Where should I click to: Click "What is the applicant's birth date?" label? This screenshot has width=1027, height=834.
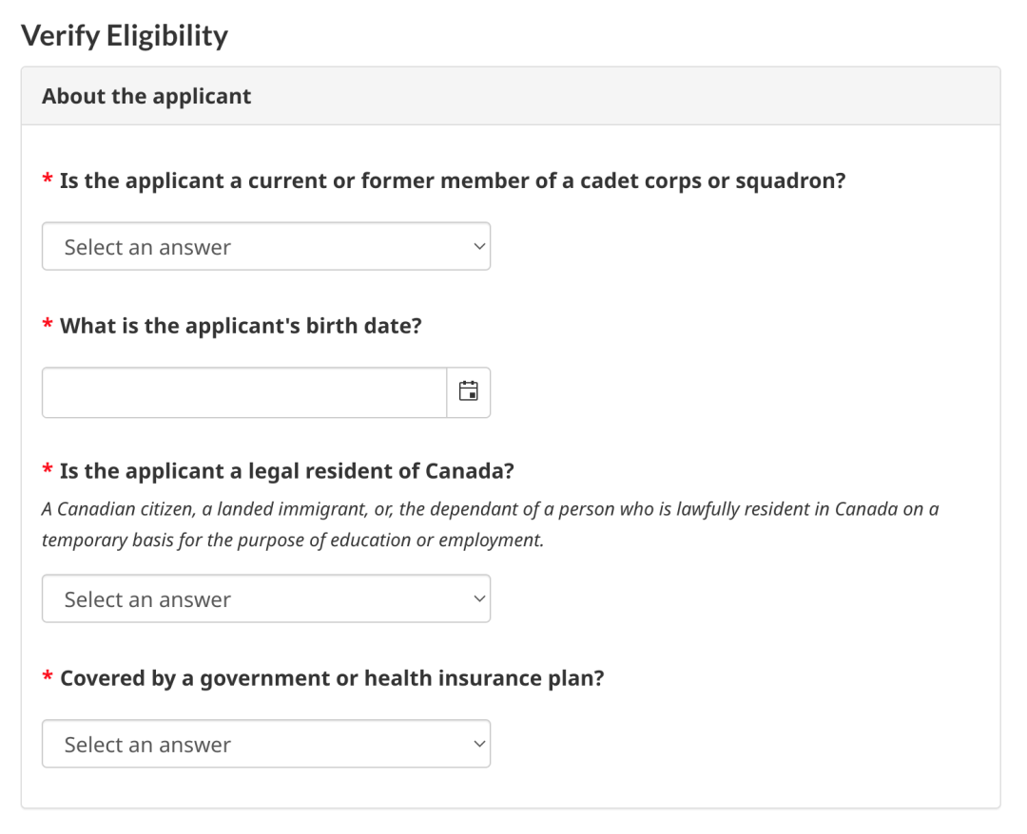(241, 326)
